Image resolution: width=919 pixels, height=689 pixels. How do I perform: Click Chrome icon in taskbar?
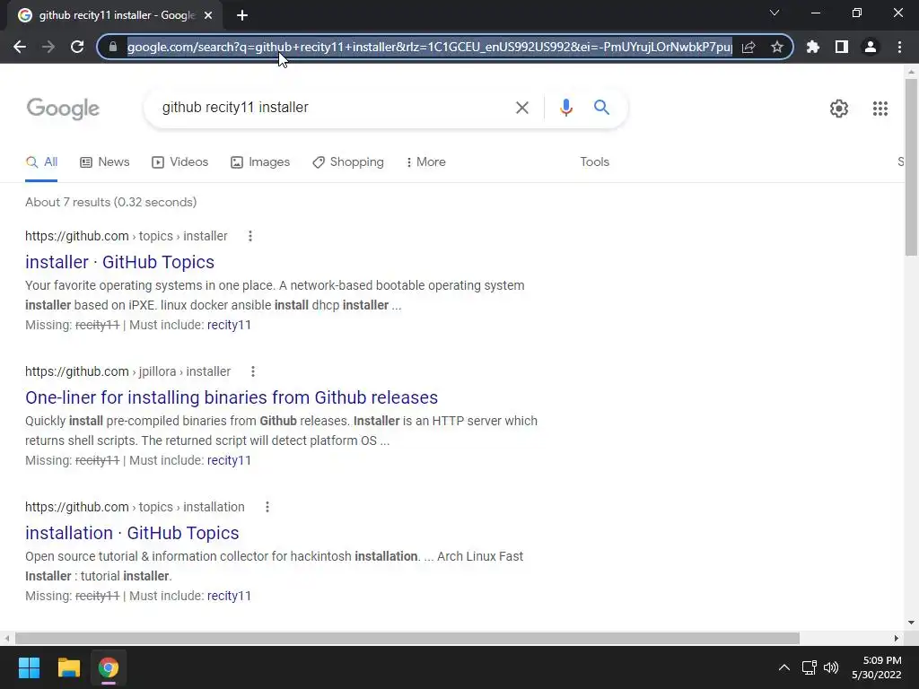[x=109, y=667]
